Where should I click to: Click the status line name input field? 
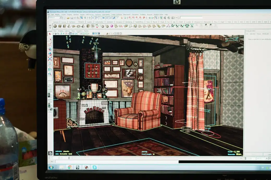[x=191, y=18]
